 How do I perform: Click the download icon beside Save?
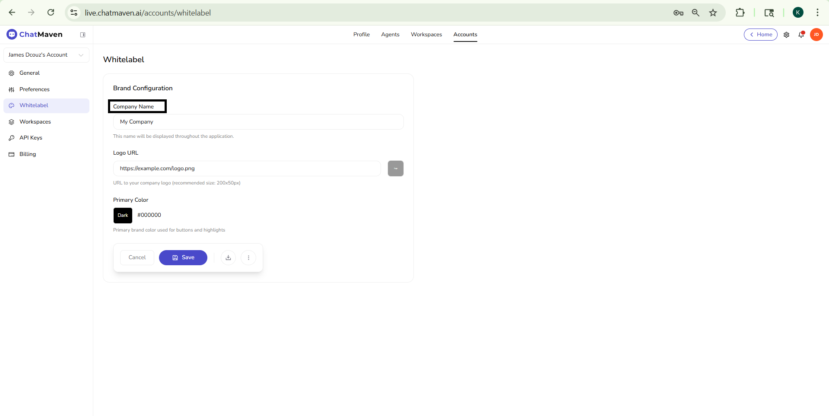[x=228, y=257]
